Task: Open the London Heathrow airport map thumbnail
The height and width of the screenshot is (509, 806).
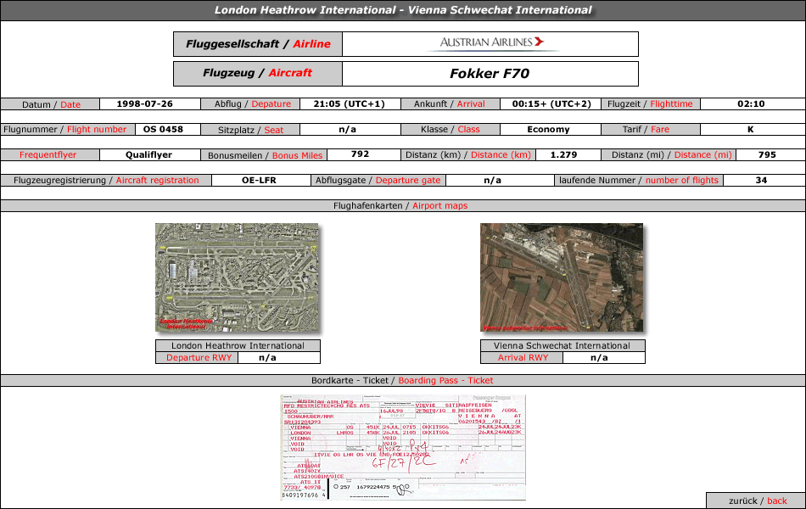Action: [237, 277]
